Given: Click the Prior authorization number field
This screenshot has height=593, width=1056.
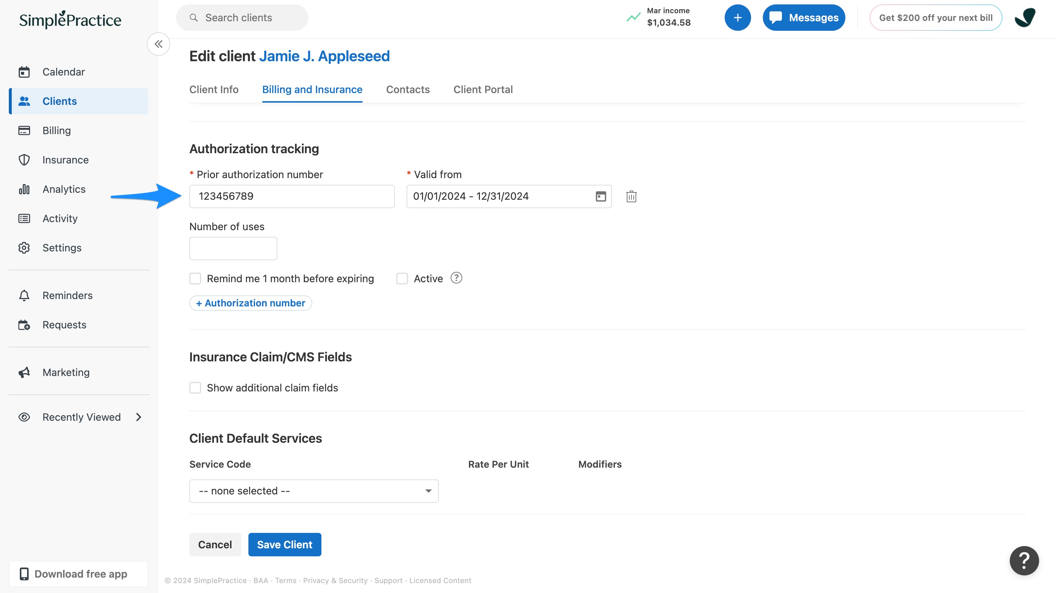Looking at the screenshot, I should [x=292, y=196].
